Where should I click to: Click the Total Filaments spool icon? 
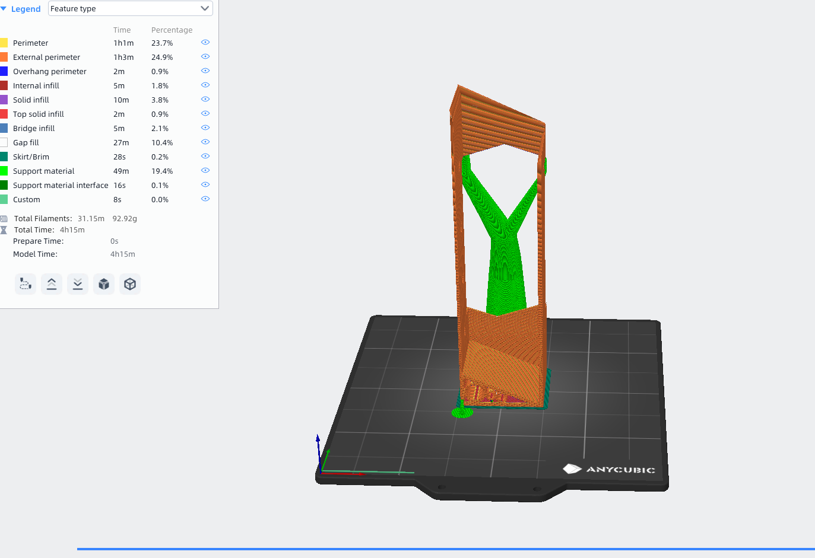point(4,219)
